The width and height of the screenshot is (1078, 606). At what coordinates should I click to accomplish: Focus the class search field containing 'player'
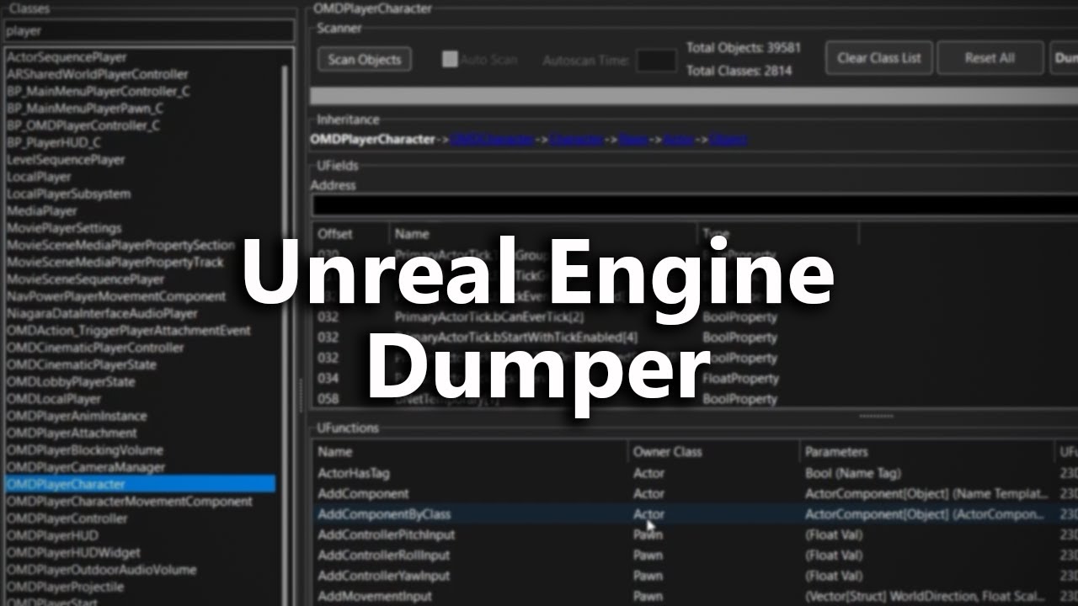pyautogui.click(x=149, y=31)
